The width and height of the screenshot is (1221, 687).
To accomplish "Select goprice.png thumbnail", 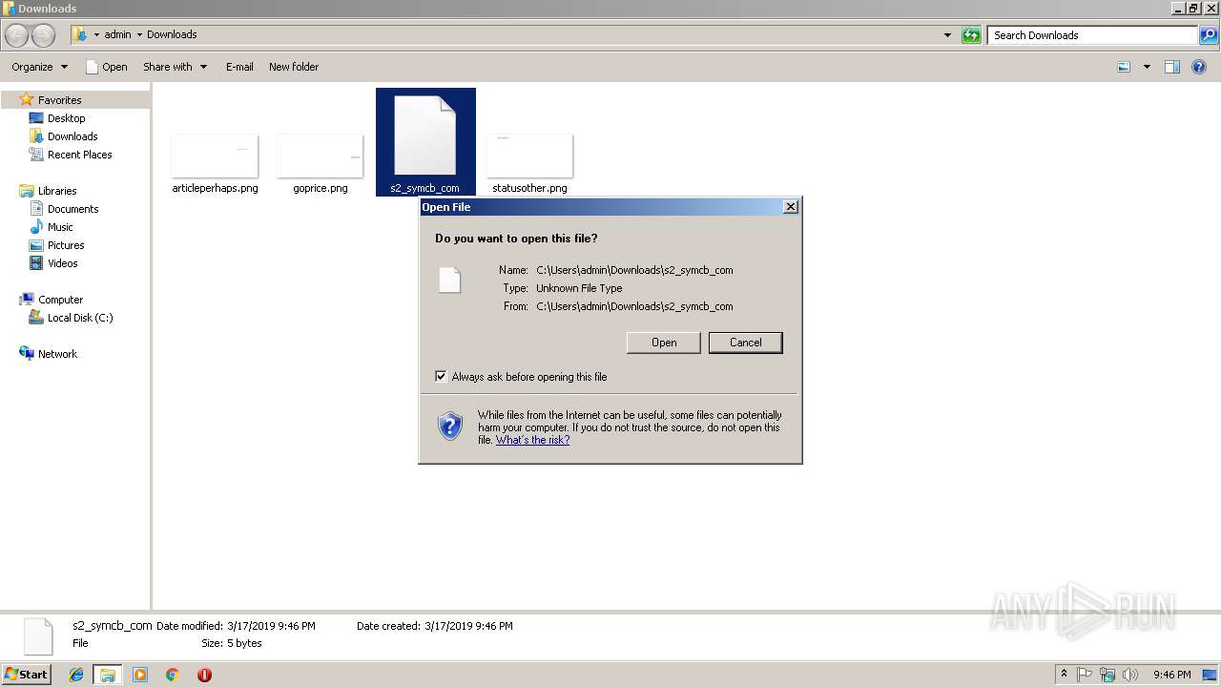I will (320, 156).
